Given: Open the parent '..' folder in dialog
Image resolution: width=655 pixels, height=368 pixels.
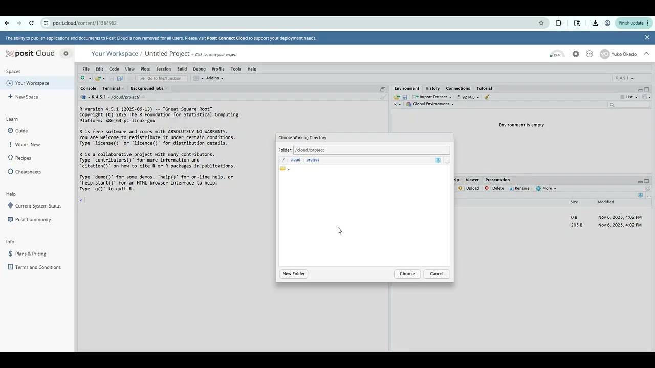Looking at the screenshot, I should point(286,168).
